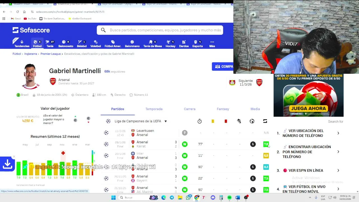Click the rating column header icon
Viewport: 359px width, 202px height.
pyautogui.click(x=265, y=121)
